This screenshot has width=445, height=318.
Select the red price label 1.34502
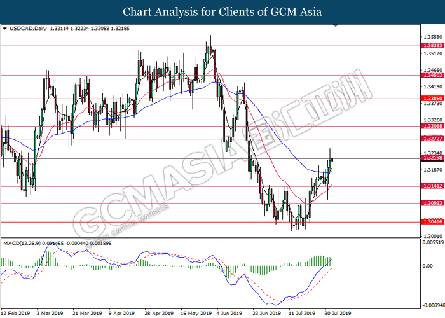pyautogui.click(x=433, y=75)
